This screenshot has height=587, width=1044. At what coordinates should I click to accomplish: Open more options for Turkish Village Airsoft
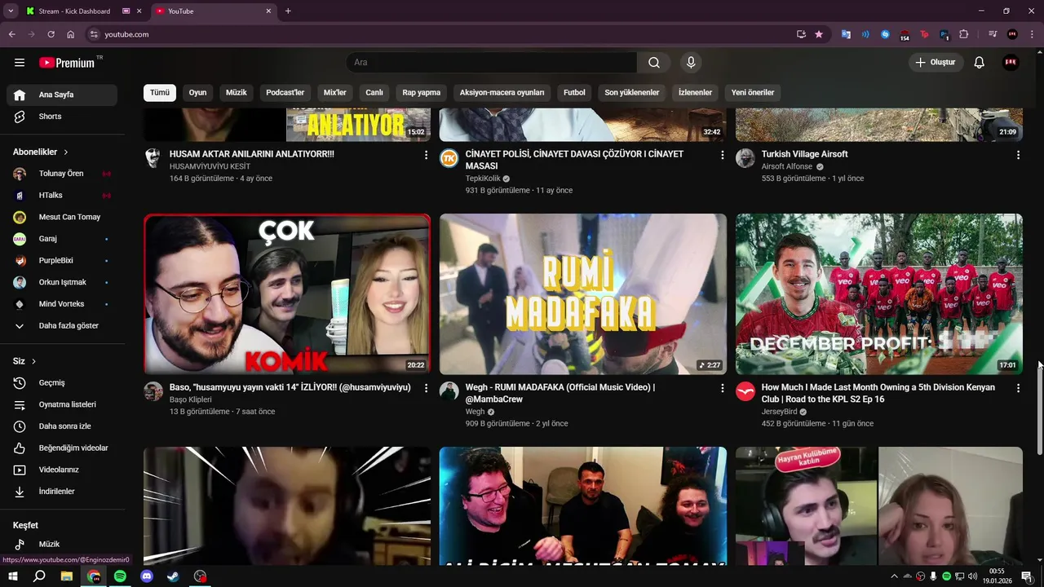[x=1018, y=155]
